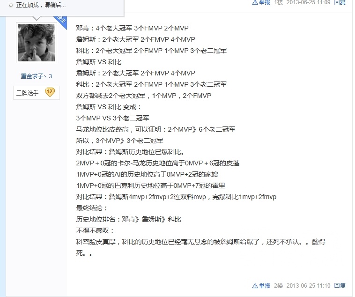355x297 pixels.
Task: Click the warning triangle beside 2楼 举报
Action: coord(255,286)
